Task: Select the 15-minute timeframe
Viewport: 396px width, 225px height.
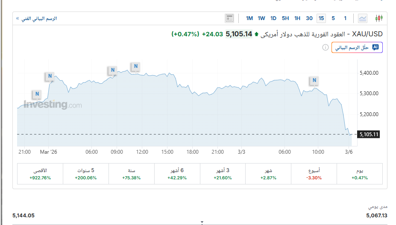Action: click(x=321, y=18)
